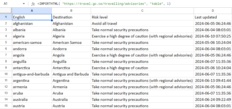Select row 4 header
Screen dimensions: 232x109
(x=6, y=36)
